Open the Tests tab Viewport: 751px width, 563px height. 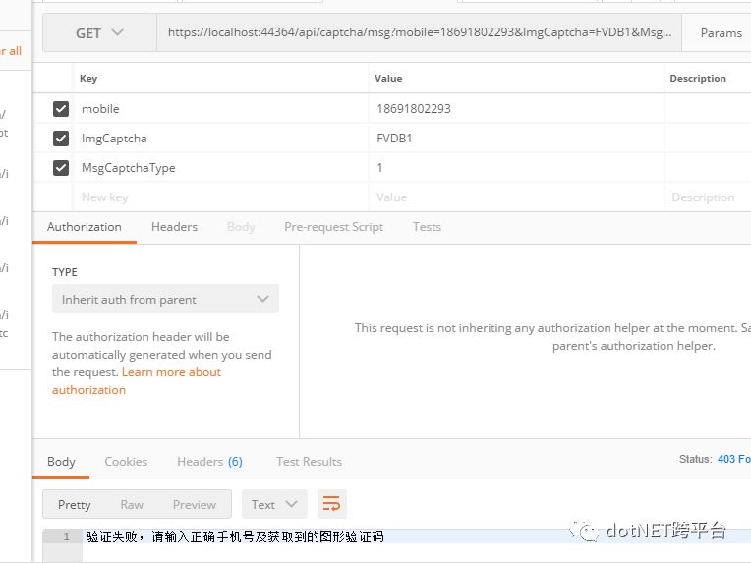point(427,227)
